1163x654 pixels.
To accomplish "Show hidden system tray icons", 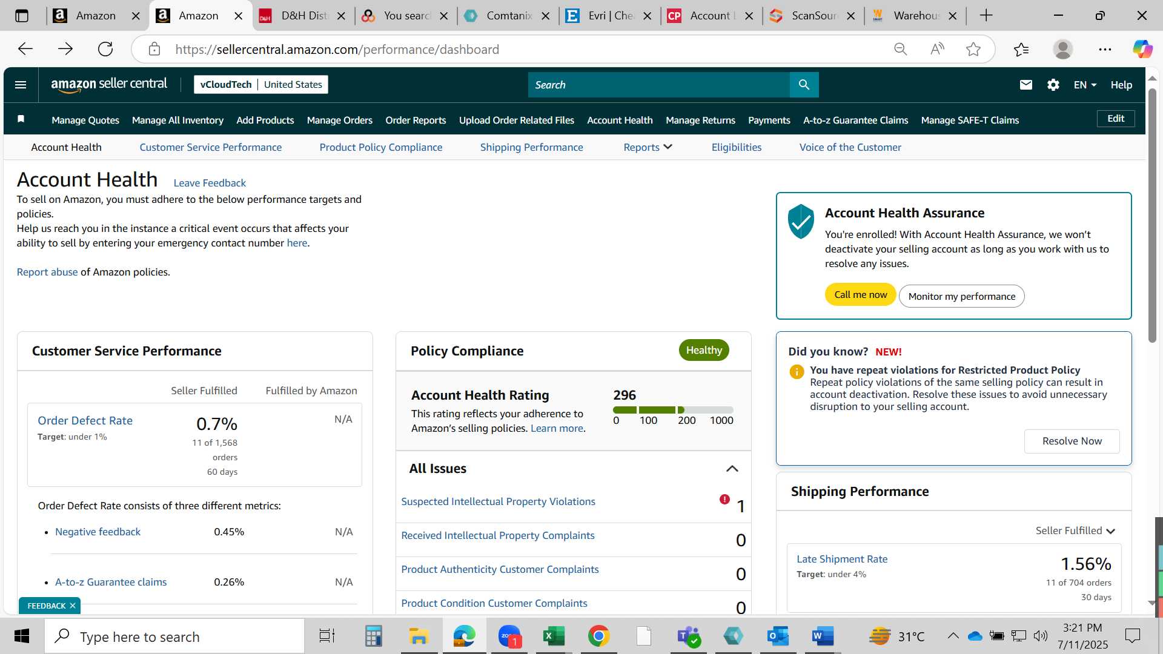I will coord(953,636).
